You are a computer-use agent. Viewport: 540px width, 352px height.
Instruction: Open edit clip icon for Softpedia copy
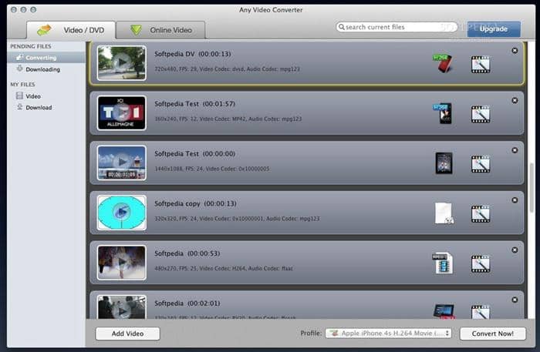click(x=481, y=213)
